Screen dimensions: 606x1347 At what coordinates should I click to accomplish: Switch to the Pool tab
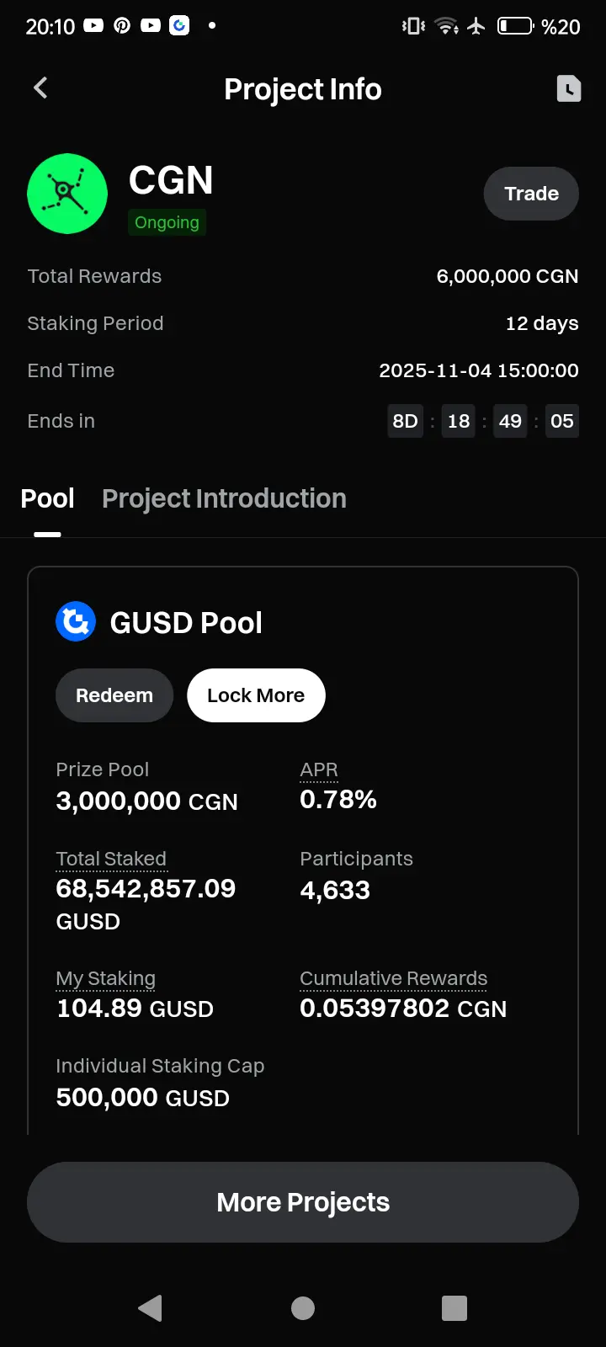pos(47,498)
